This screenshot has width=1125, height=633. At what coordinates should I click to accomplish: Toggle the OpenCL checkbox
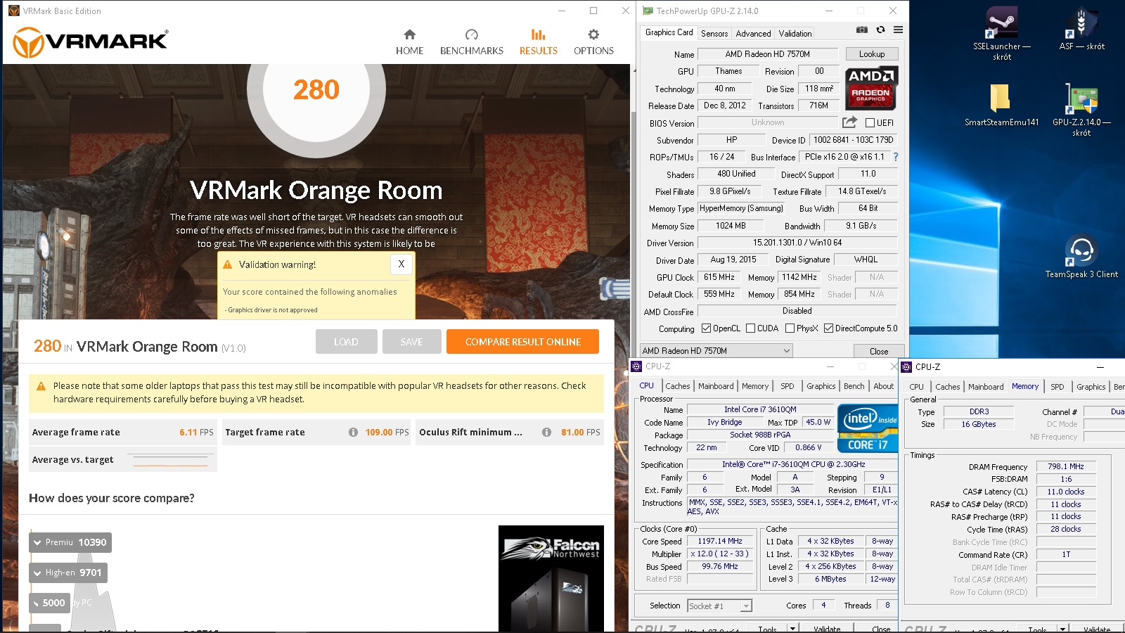click(x=706, y=328)
